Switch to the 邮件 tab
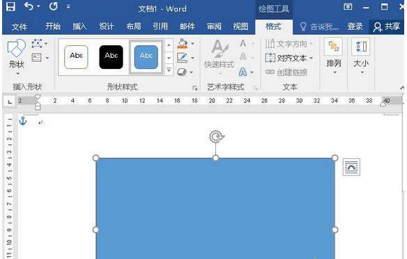Image resolution: width=407 pixels, height=259 pixels. 187,26
